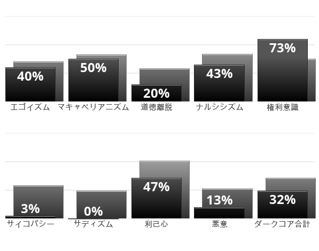
Task: Click the サイコパシー label text
Action: (30, 224)
